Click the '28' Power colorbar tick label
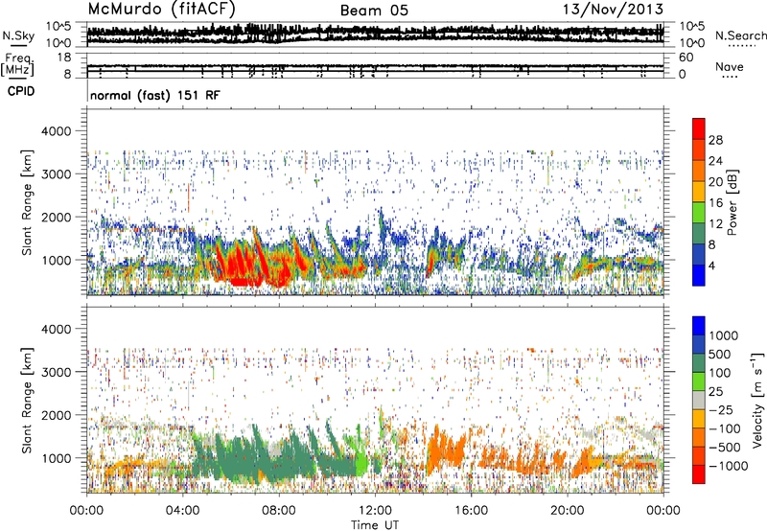The height and width of the screenshot is (531, 767). [715, 140]
